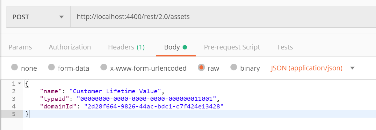
Task: Click line number 5 in the gutter
Action: (x=13, y=114)
